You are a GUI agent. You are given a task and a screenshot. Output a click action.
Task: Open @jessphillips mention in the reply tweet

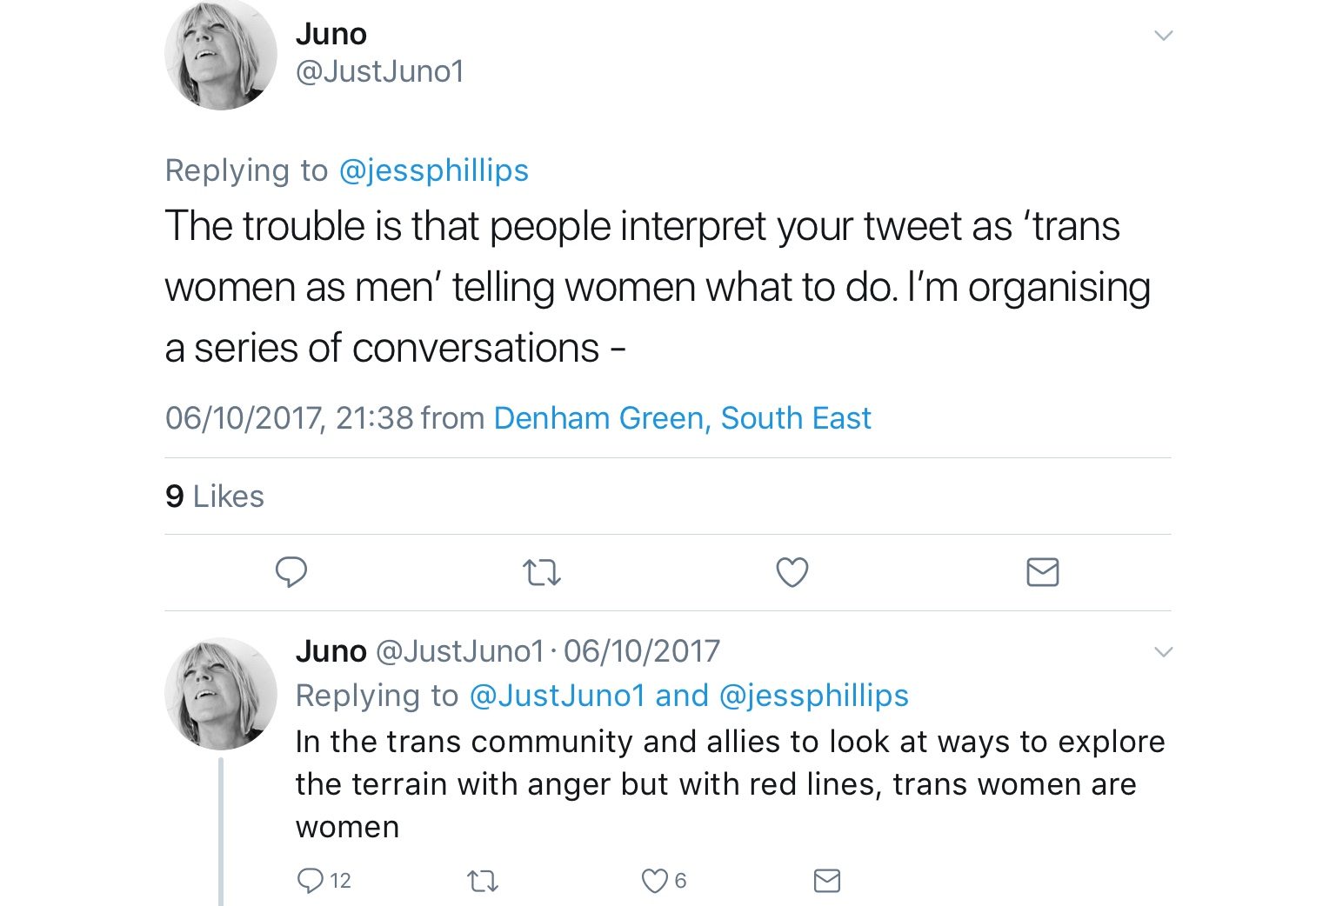coord(814,696)
